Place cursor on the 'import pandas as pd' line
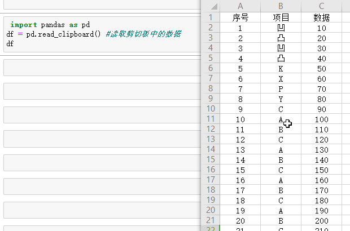 tap(50, 25)
